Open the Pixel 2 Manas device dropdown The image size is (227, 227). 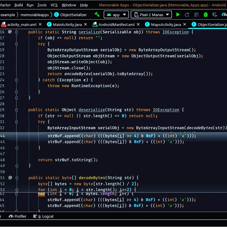[151, 15]
